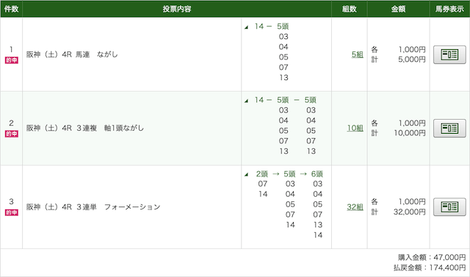Click the 馬券表示 column header
This screenshot has width=470, height=277.
click(449, 9)
